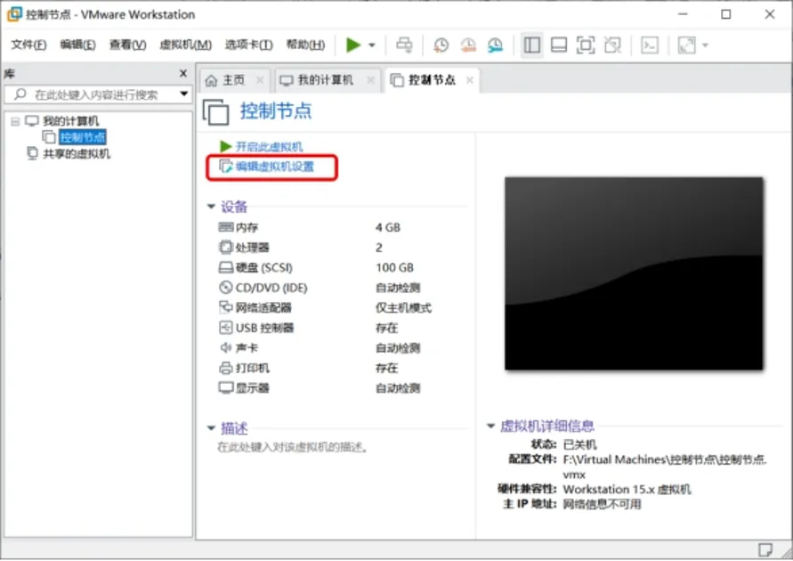Screen dimensions: 793x561
Task: Click the virtual machine preview screen
Action: [x=634, y=273]
